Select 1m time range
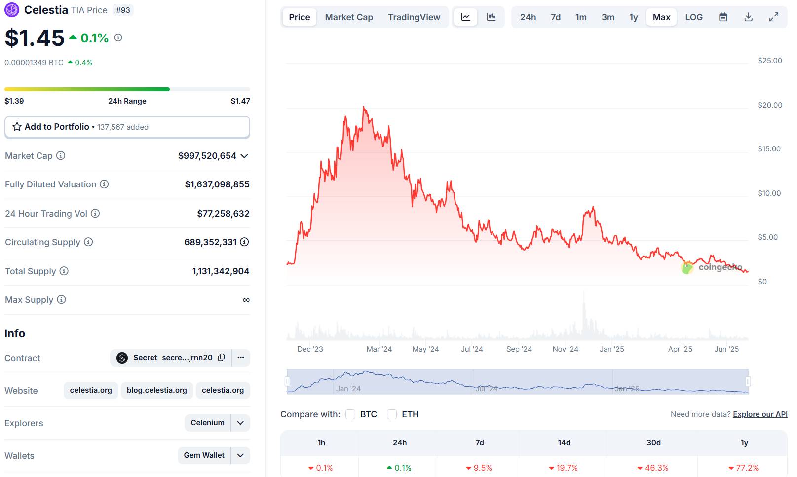This screenshot has height=477, width=797. (x=581, y=17)
